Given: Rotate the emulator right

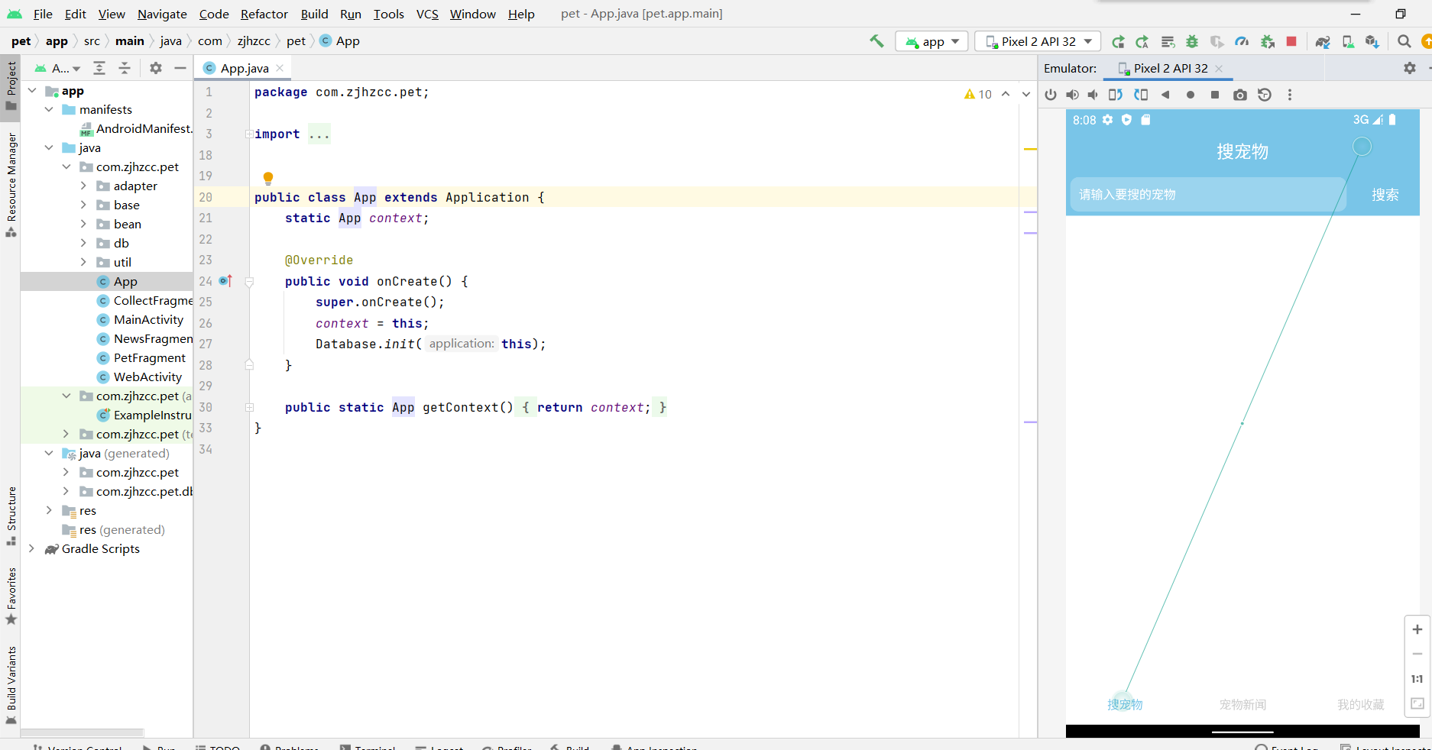Looking at the screenshot, I should [1141, 95].
